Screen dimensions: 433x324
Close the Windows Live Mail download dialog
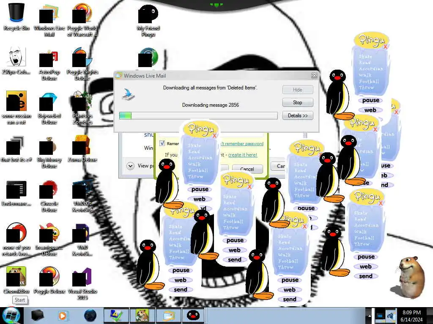pyautogui.click(x=314, y=76)
